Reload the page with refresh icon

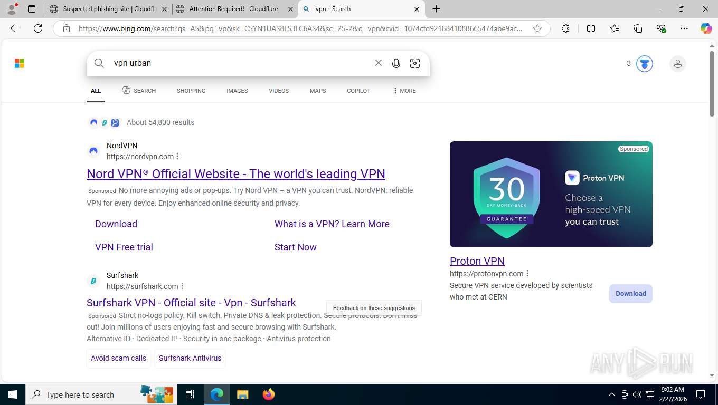point(38,28)
